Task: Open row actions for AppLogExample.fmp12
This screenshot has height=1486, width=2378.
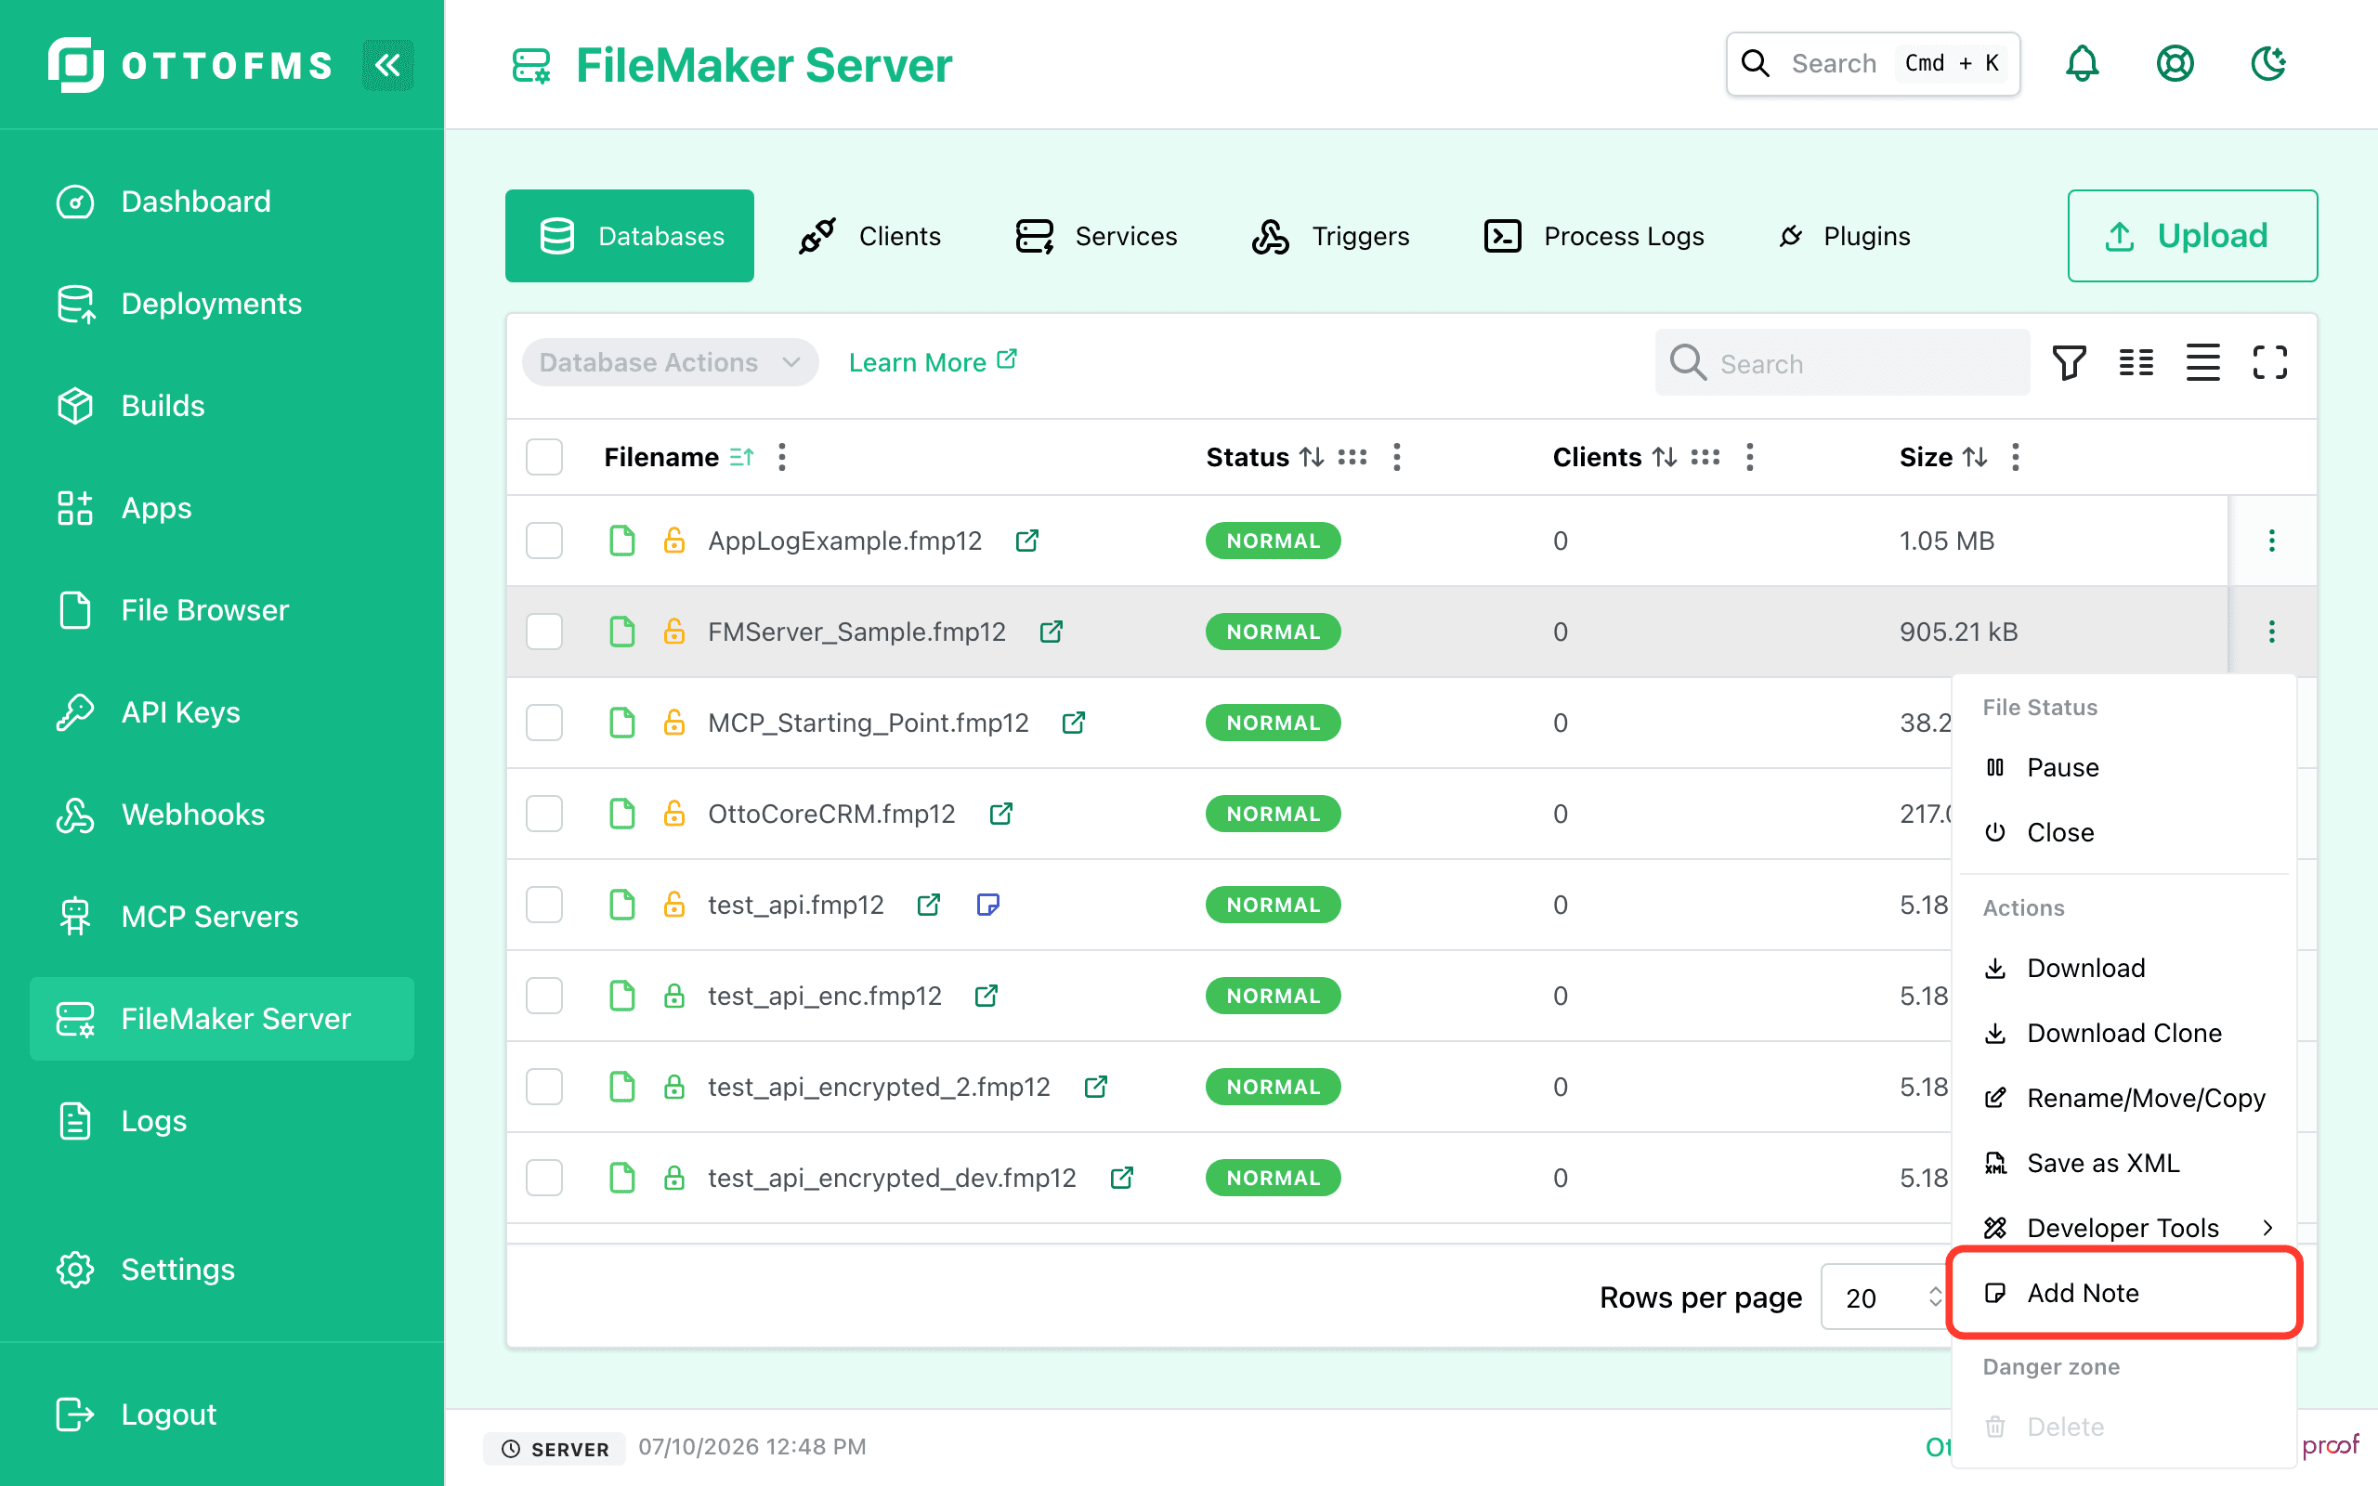Action: point(2271,541)
